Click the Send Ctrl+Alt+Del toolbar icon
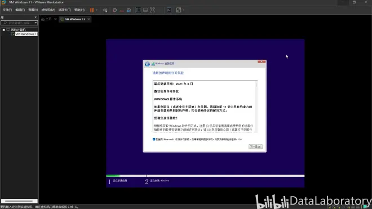The height and width of the screenshot is (209, 372). pyautogui.click(x=105, y=10)
